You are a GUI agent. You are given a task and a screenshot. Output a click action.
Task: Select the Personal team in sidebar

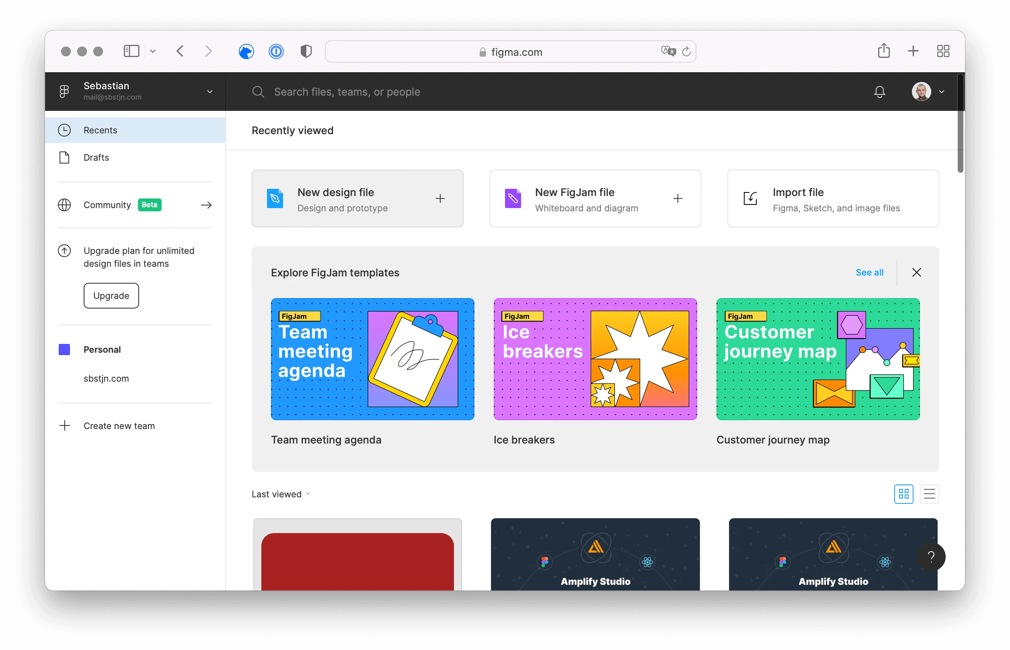(102, 349)
